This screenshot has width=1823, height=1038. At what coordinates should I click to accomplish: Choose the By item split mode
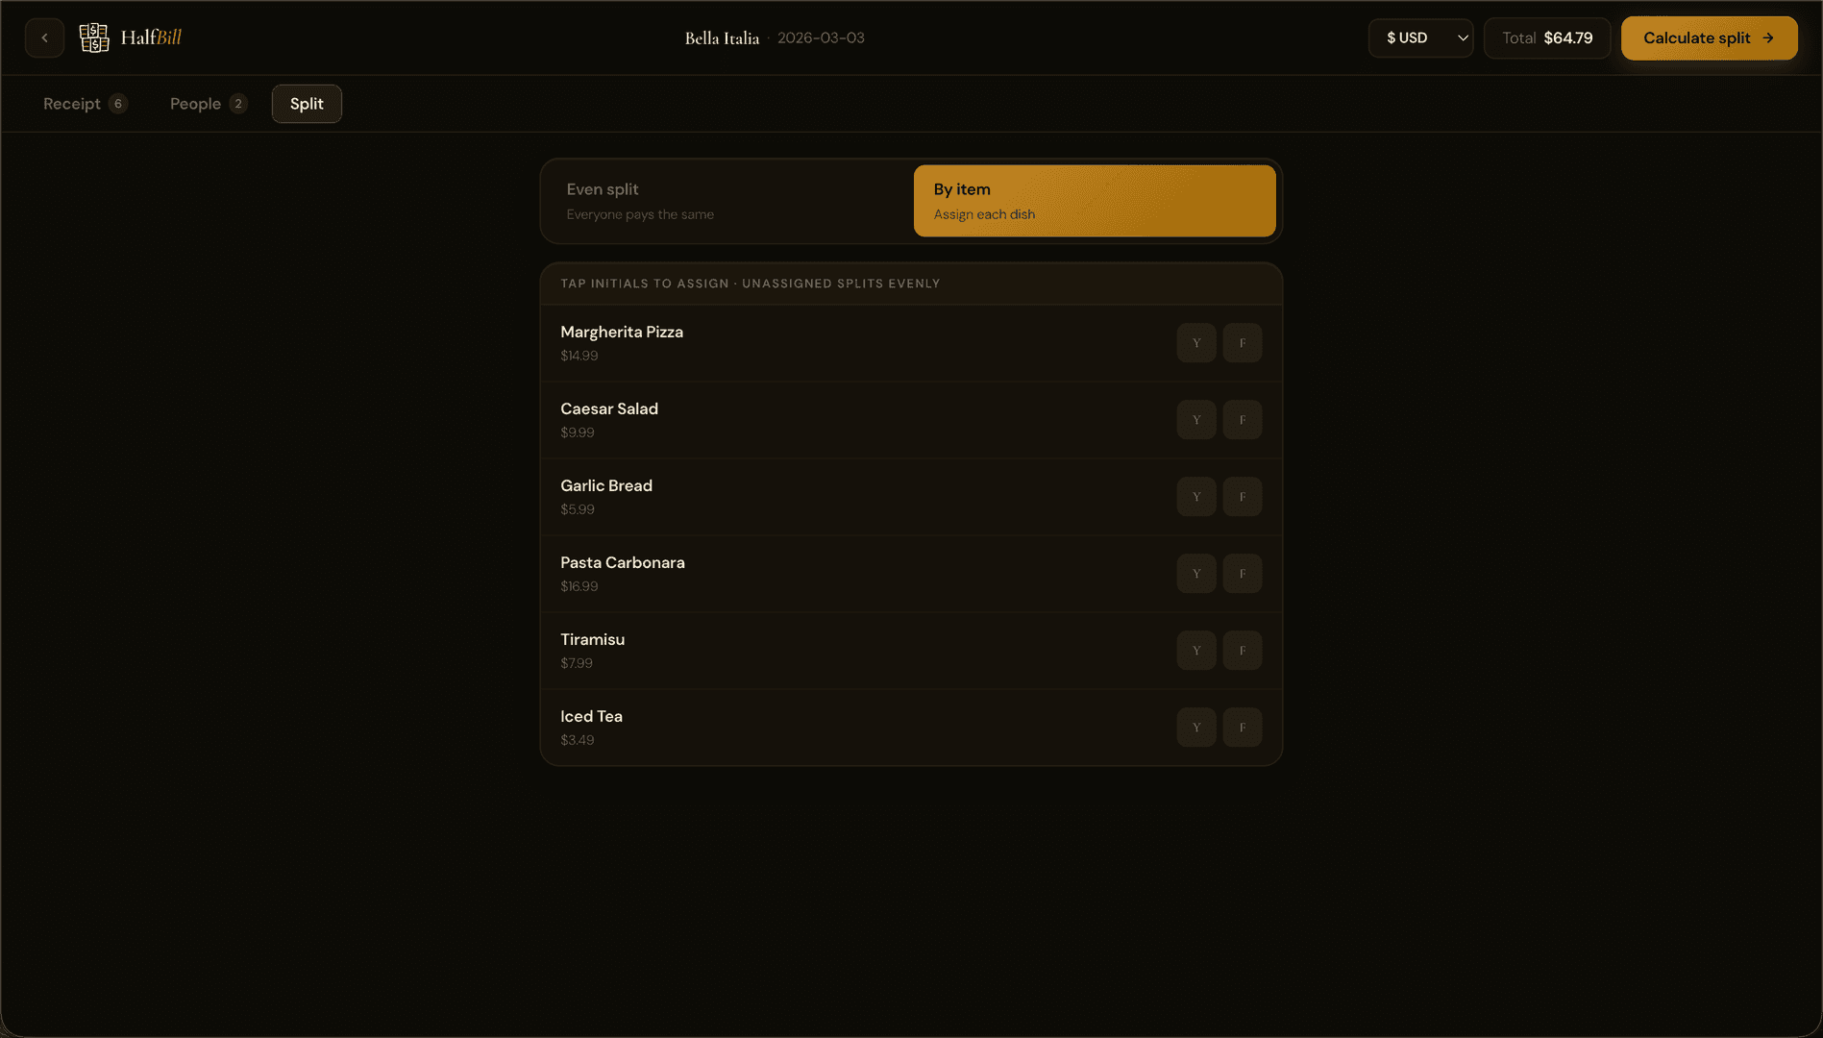point(1094,201)
